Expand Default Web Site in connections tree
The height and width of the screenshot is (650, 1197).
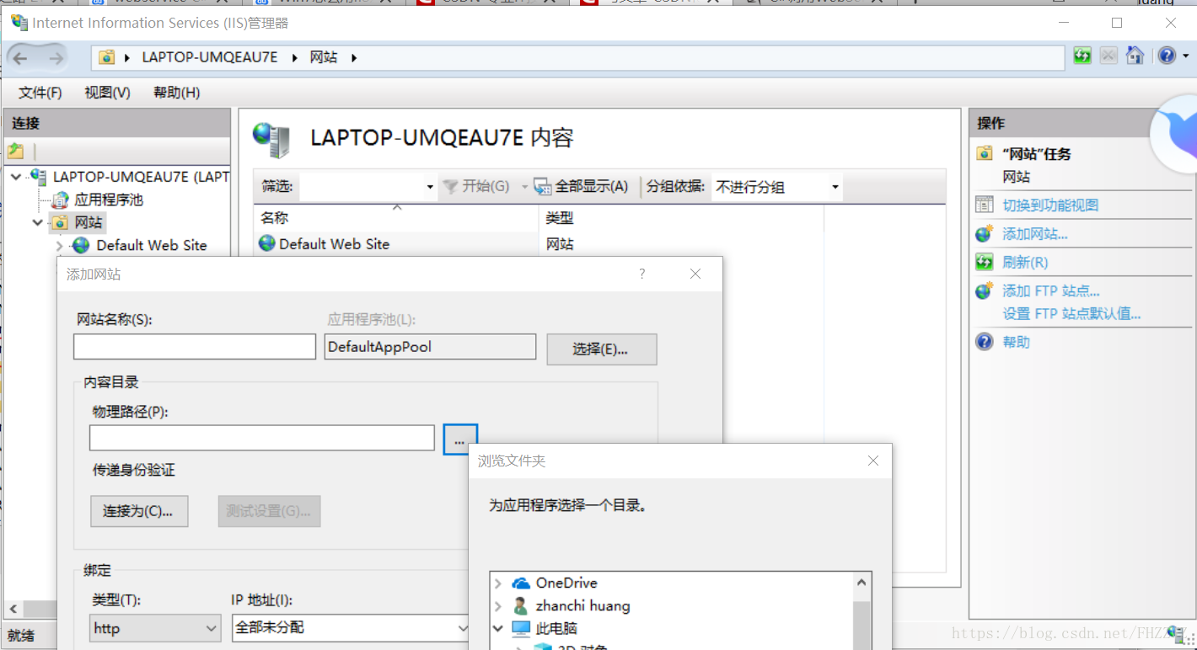tap(59, 246)
